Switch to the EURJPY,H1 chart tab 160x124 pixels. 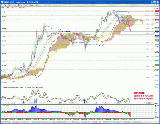coord(26,122)
